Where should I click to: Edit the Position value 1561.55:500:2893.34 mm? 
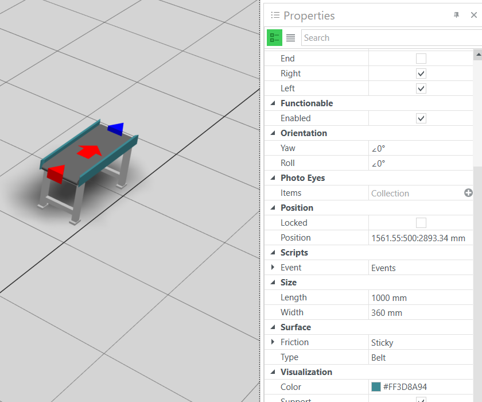[421, 238]
